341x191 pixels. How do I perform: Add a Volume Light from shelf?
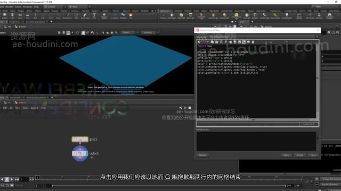coord(213,16)
